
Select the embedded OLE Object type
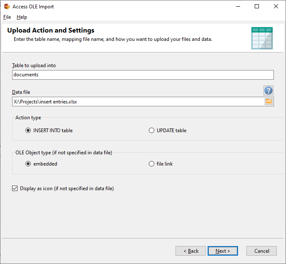(x=28, y=164)
